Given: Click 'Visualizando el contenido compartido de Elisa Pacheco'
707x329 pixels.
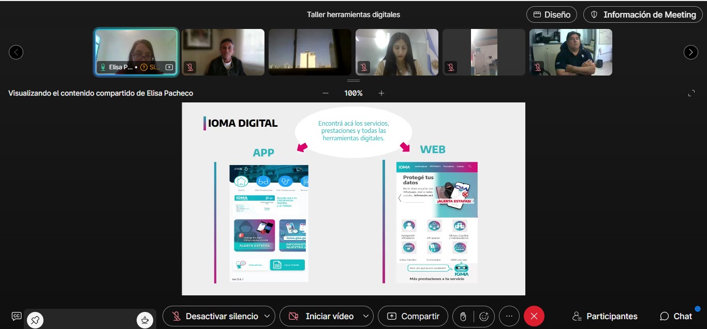Looking at the screenshot, I should click(100, 93).
